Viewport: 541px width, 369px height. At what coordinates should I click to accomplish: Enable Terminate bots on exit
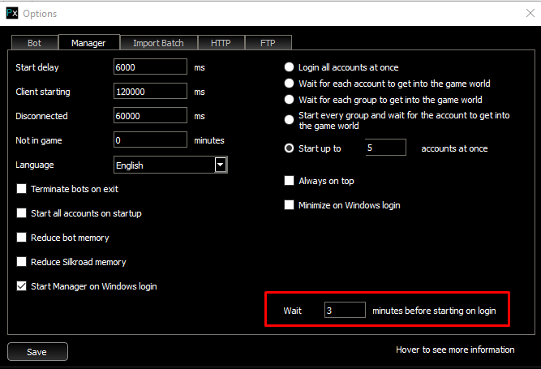coord(21,189)
